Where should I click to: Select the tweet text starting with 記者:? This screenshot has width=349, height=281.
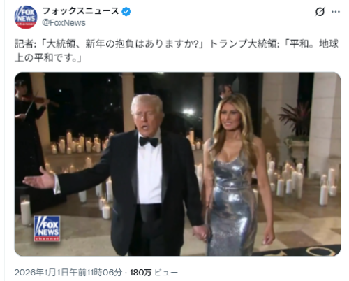point(177,51)
